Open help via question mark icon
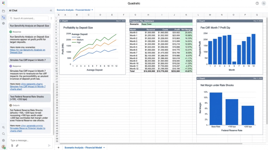 tap(257, 3)
